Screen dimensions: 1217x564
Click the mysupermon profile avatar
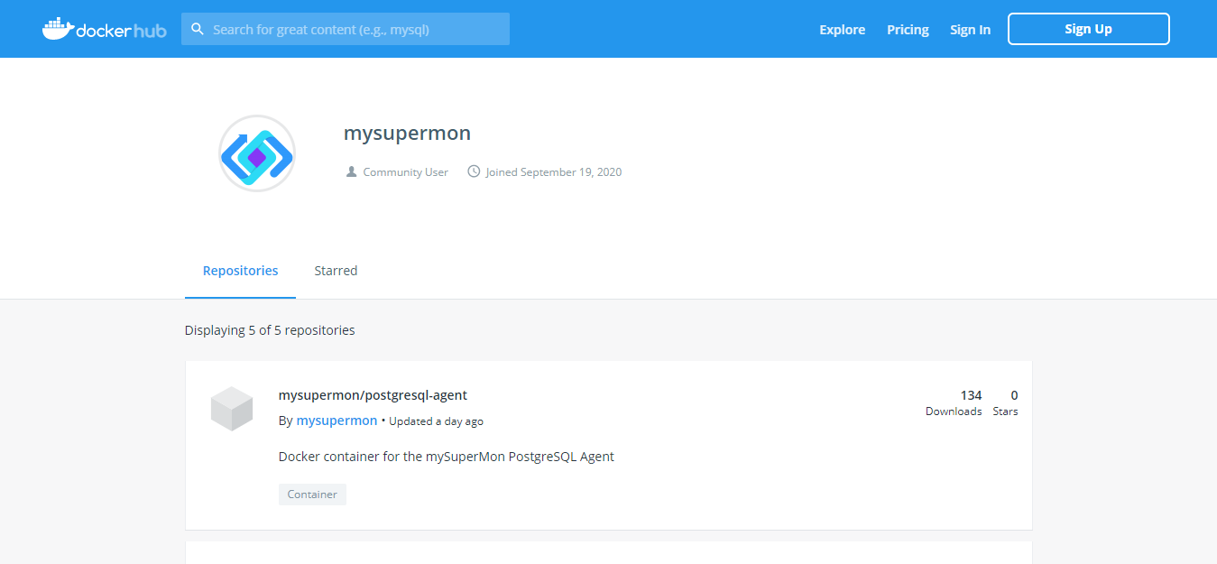point(257,153)
